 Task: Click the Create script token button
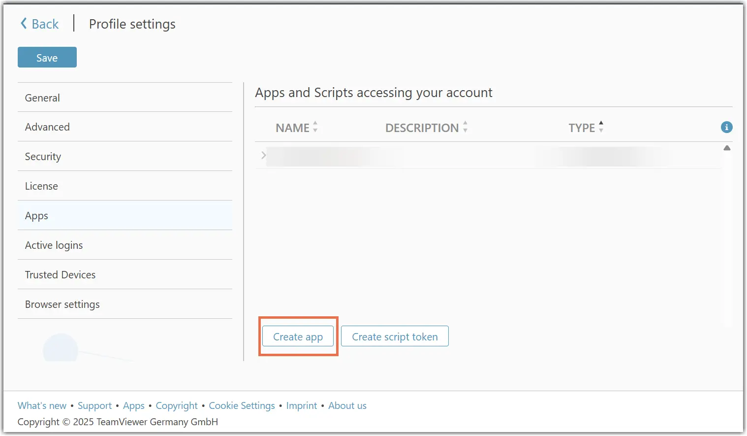(x=395, y=336)
